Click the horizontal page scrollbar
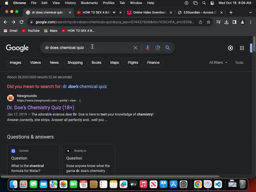 point(110,176)
